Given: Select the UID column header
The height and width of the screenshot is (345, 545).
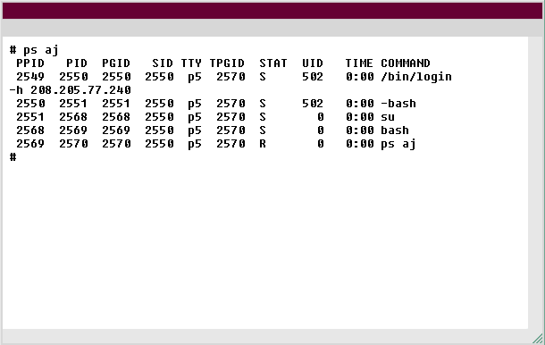Looking at the screenshot, I should click(x=313, y=63).
